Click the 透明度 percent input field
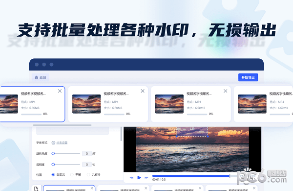The width and height of the screenshot is (293, 191). coord(87,165)
